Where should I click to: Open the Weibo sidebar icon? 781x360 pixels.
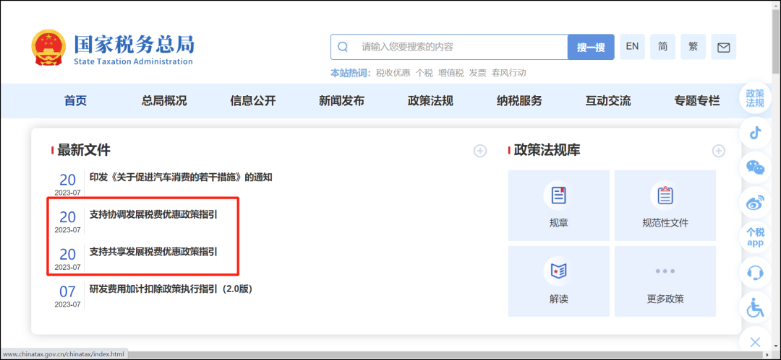(x=756, y=203)
